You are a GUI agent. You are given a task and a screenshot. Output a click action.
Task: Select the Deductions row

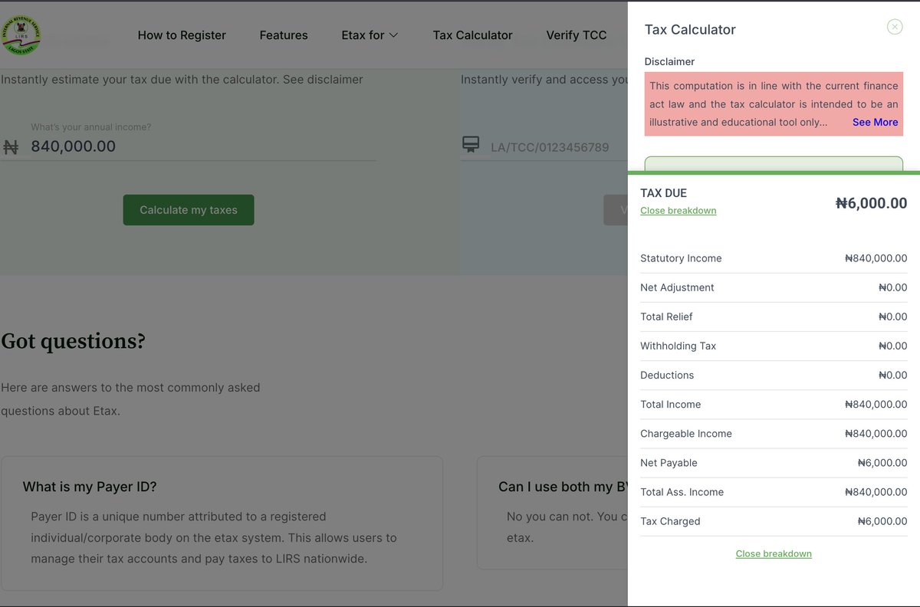774,375
